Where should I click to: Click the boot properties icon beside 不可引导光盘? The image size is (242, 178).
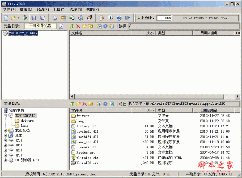(x=61, y=26)
